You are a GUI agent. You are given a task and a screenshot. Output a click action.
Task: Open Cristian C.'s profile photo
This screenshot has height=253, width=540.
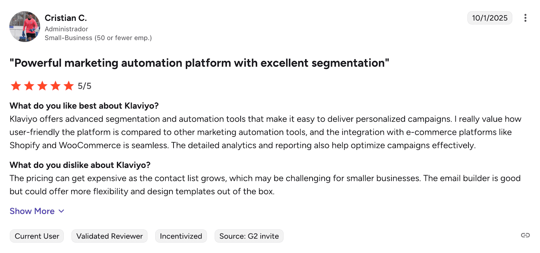tap(25, 27)
